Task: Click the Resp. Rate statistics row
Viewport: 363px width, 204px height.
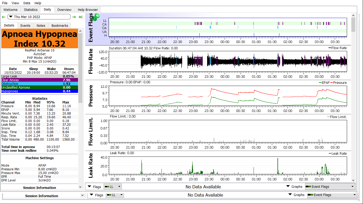Action: click(x=40, y=117)
